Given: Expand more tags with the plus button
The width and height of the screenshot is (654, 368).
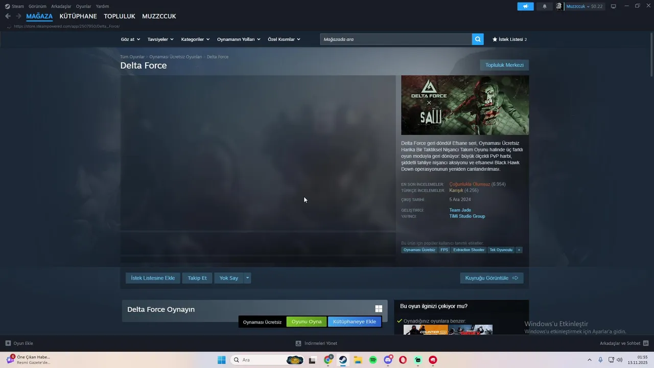Looking at the screenshot, I should coord(519,250).
